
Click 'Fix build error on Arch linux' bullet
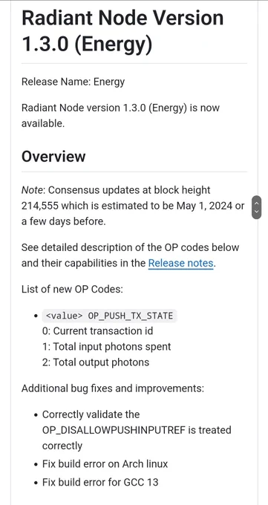pos(105,464)
